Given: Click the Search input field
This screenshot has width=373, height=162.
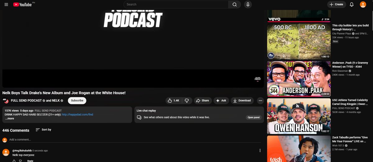Looking at the screenshot, I should (176, 4).
